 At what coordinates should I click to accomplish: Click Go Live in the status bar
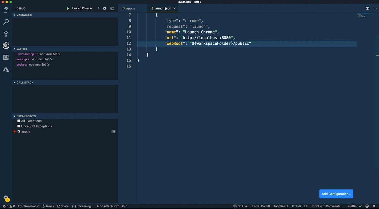[x=240, y=206]
